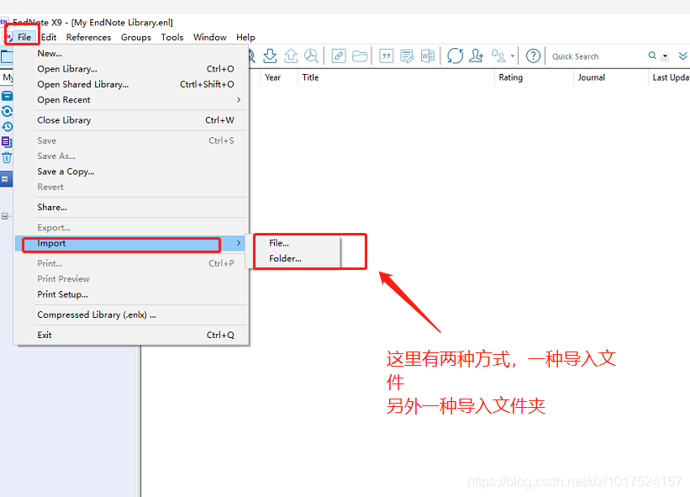Sort by the Year column header

(x=278, y=77)
